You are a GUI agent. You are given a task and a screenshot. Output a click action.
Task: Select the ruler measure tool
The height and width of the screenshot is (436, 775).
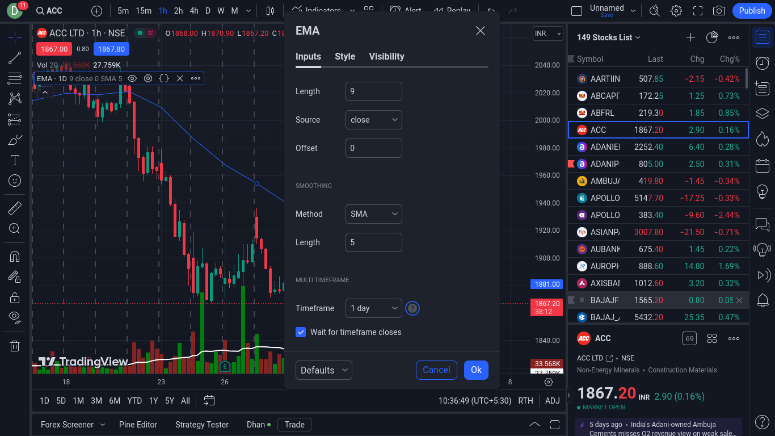(15, 208)
